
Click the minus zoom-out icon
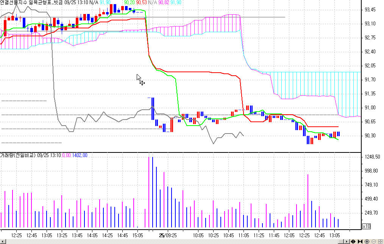tap(373, 241)
